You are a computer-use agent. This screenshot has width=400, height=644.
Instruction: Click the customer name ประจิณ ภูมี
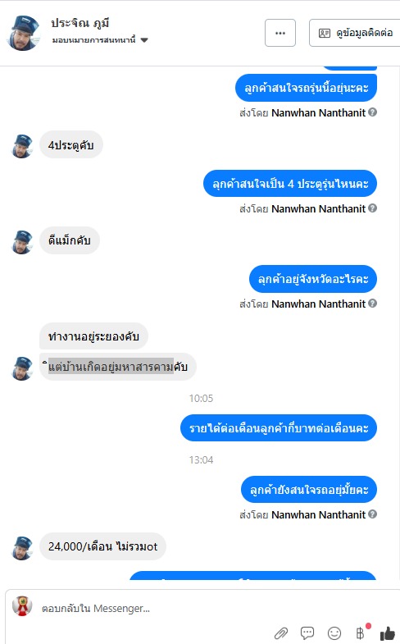[x=80, y=23]
